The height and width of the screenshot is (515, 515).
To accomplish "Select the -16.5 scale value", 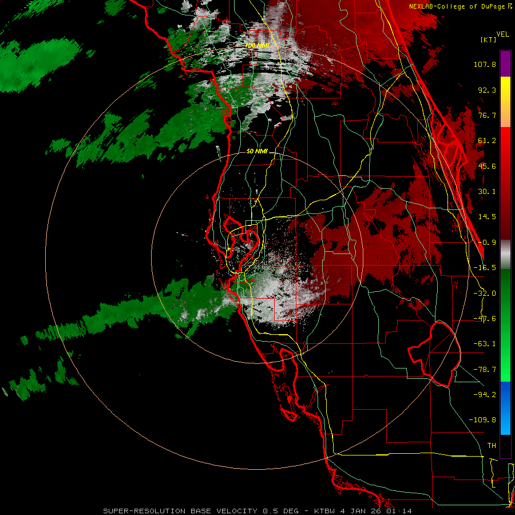I will (x=485, y=268).
